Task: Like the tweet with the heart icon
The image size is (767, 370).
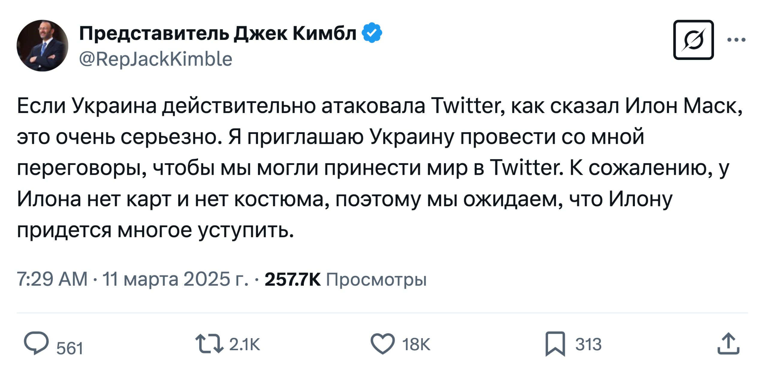Action: [x=383, y=343]
